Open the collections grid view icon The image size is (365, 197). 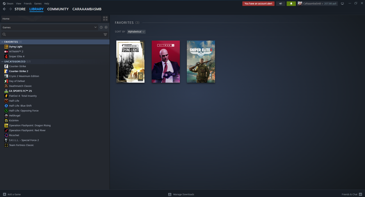click(105, 18)
